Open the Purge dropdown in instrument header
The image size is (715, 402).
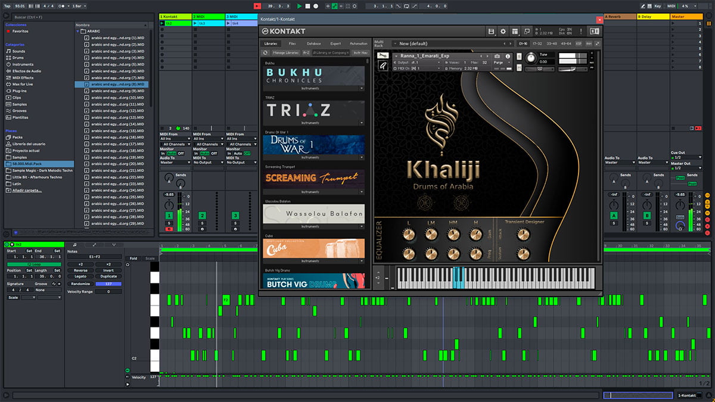point(502,62)
